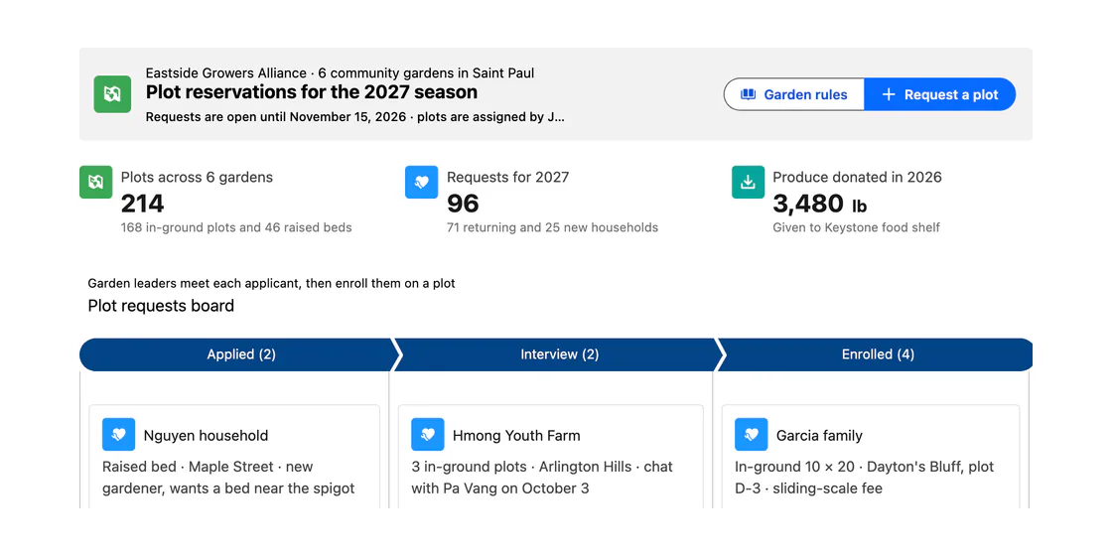This screenshot has width=1112, height=556.
Task: Click the book icon in Garden rules
Action: coord(748,94)
